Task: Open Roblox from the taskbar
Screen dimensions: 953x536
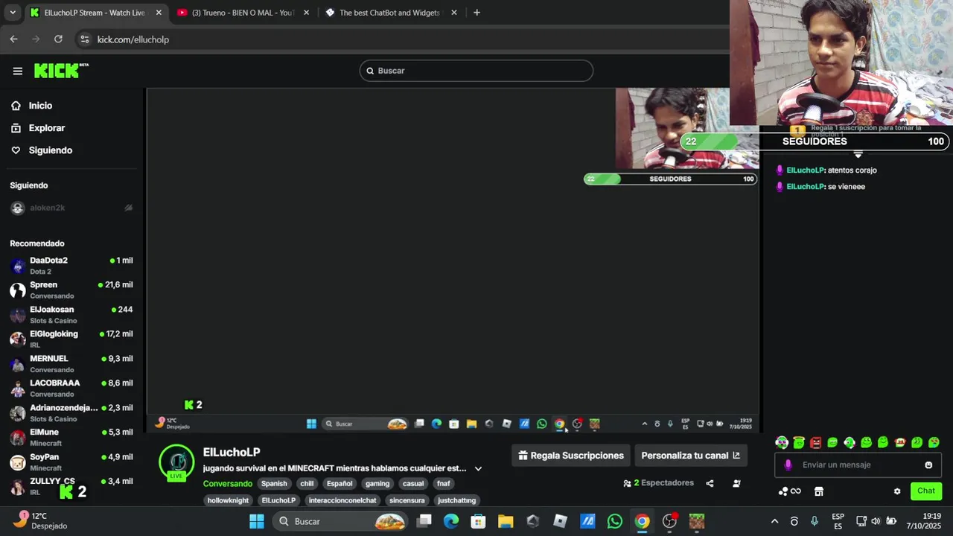Action: [x=560, y=521]
